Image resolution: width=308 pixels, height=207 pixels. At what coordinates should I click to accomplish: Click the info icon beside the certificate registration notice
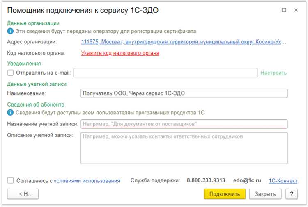[x=10, y=31]
